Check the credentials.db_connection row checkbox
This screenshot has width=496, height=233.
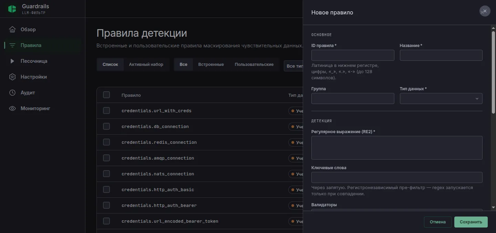[x=106, y=126]
